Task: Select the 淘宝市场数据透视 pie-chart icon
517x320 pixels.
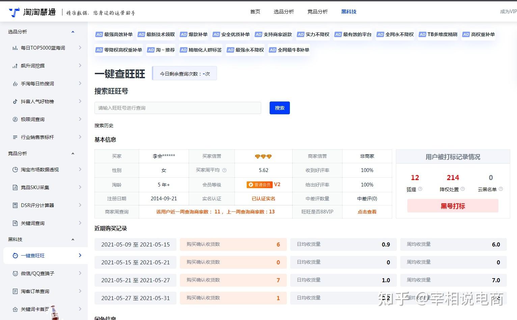Action: click(15, 169)
